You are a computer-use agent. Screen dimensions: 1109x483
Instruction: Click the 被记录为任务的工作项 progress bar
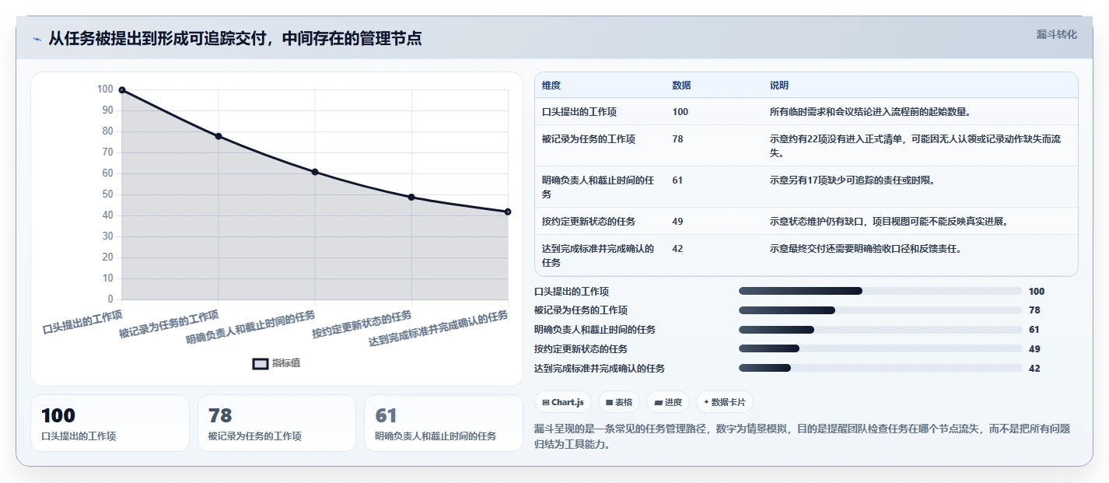click(x=880, y=310)
